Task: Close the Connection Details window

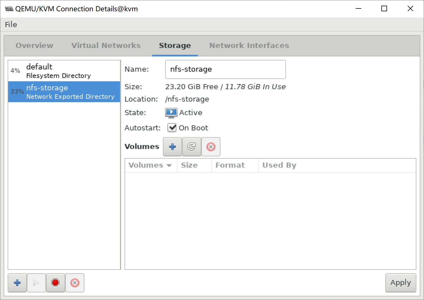Action: (x=410, y=9)
